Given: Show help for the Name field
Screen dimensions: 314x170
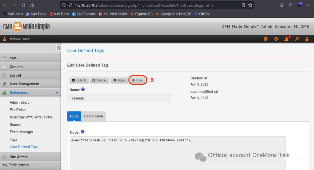Looking at the screenshot, I should (83, 89).
